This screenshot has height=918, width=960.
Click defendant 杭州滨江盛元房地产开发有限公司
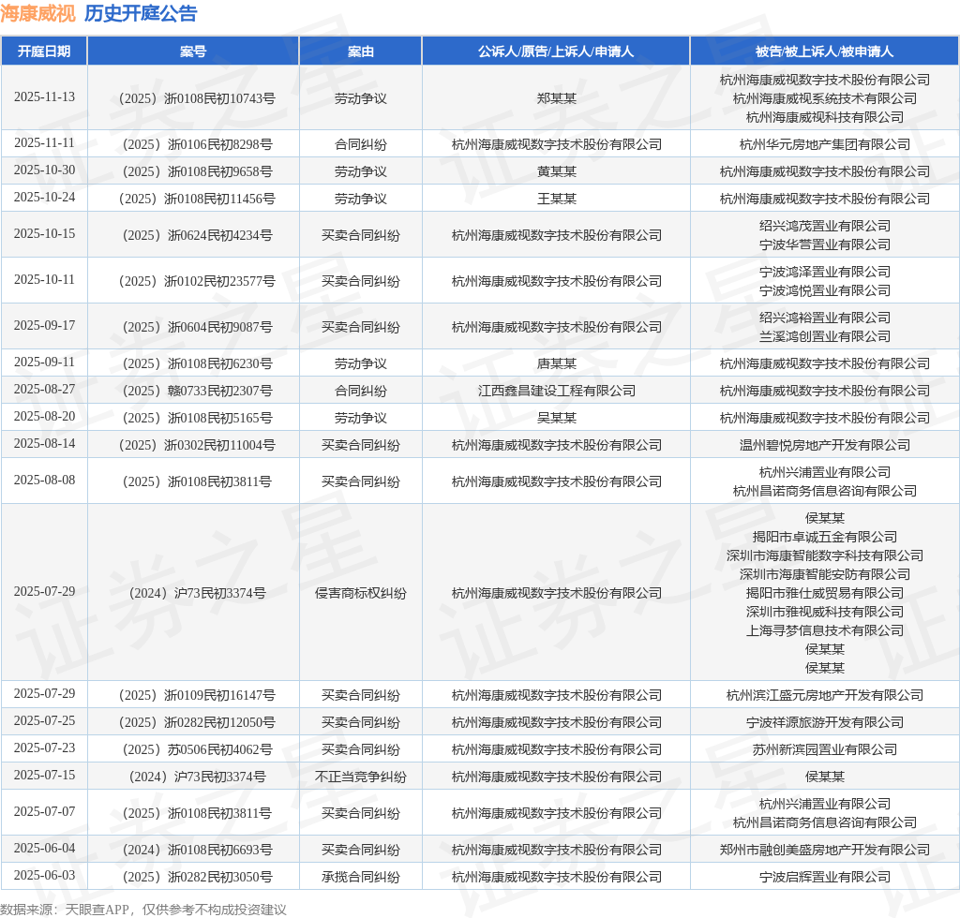tap(825, 695)
